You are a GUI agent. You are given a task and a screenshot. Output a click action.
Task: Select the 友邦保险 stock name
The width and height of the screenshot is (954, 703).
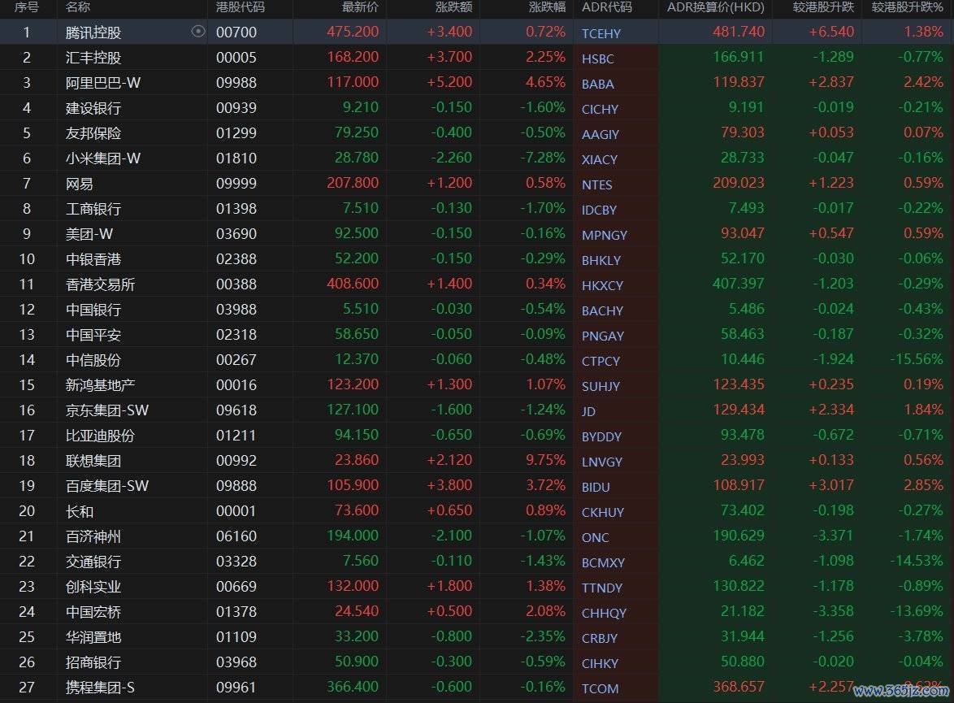93,133
